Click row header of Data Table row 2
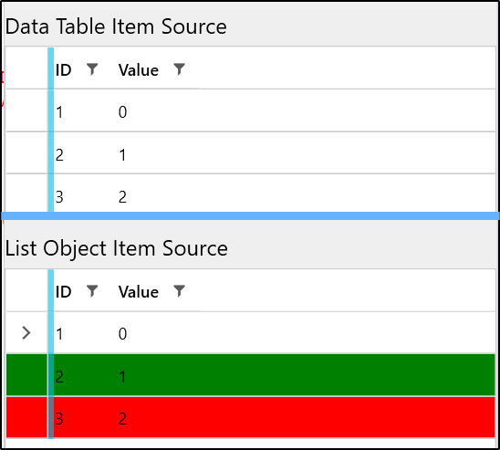Screen dimensions: 500x450 click(x=26, y=152)
